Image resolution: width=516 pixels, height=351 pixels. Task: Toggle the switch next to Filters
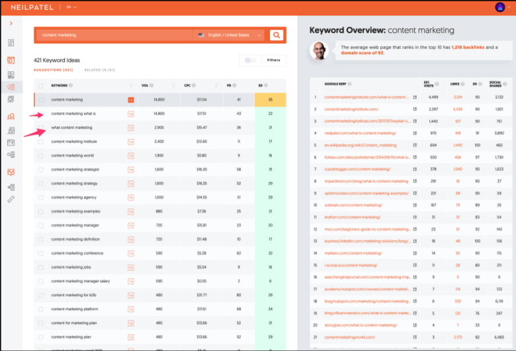pos(250,60)
